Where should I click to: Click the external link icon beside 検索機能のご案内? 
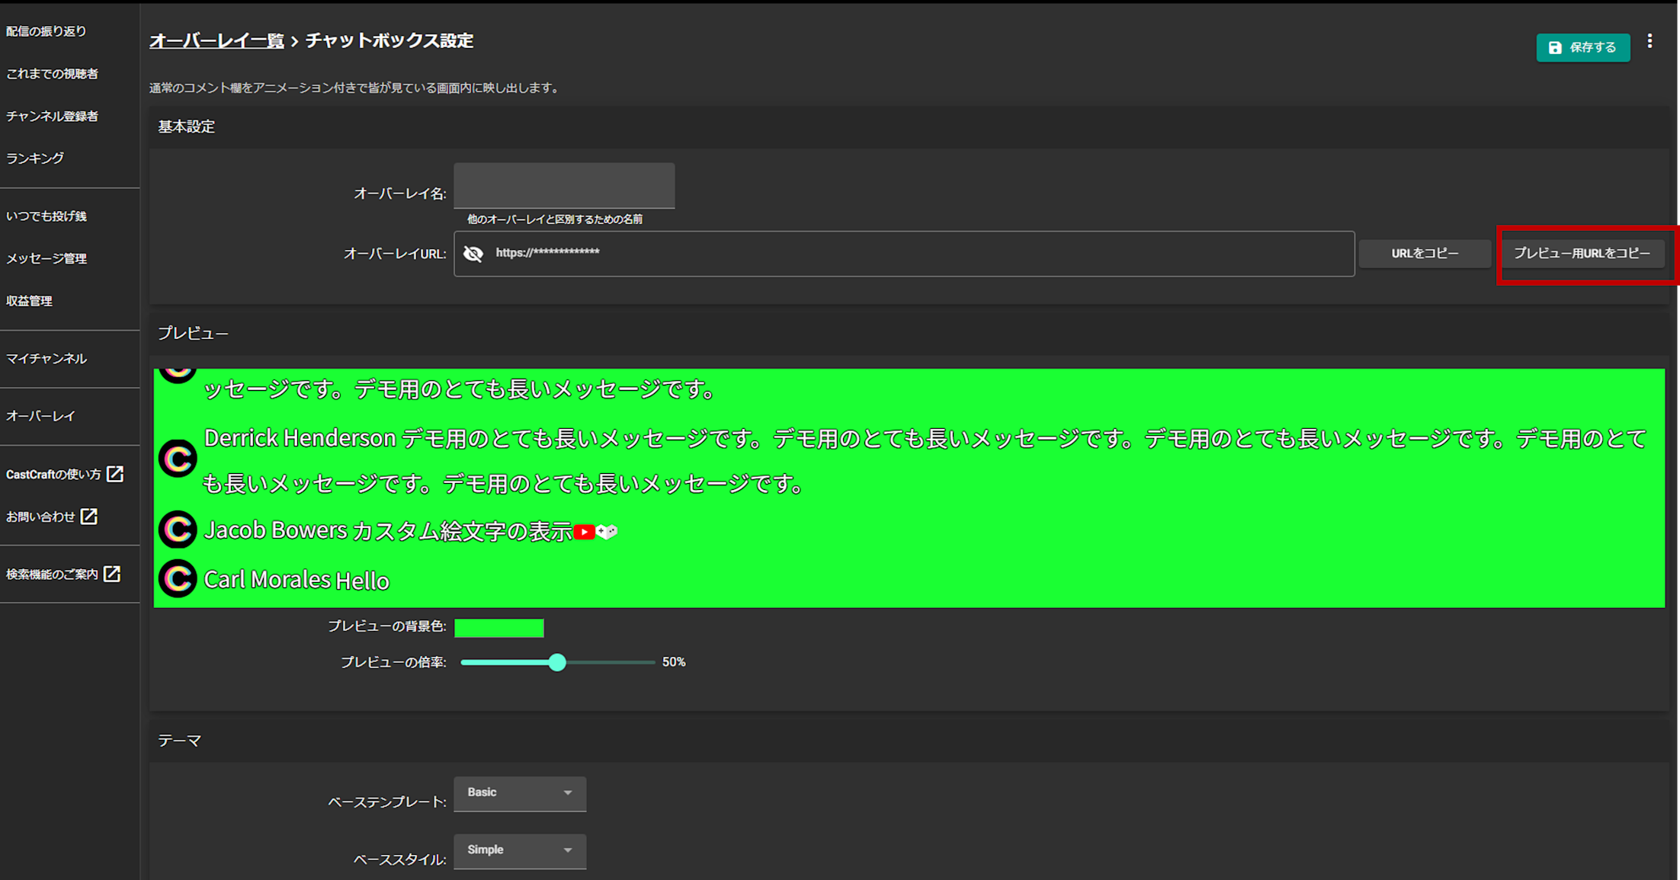pos(114,573)
